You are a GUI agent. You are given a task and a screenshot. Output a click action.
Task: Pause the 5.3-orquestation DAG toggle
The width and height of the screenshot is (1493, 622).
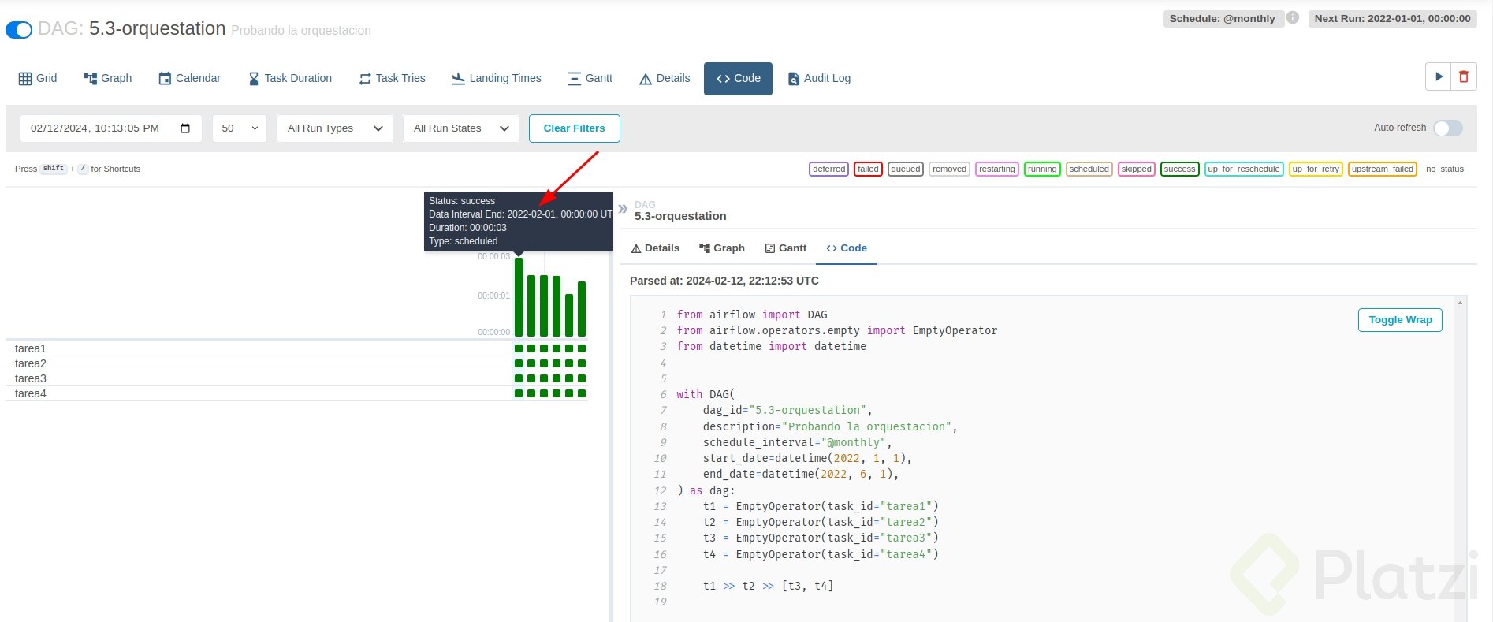point(19,30)
